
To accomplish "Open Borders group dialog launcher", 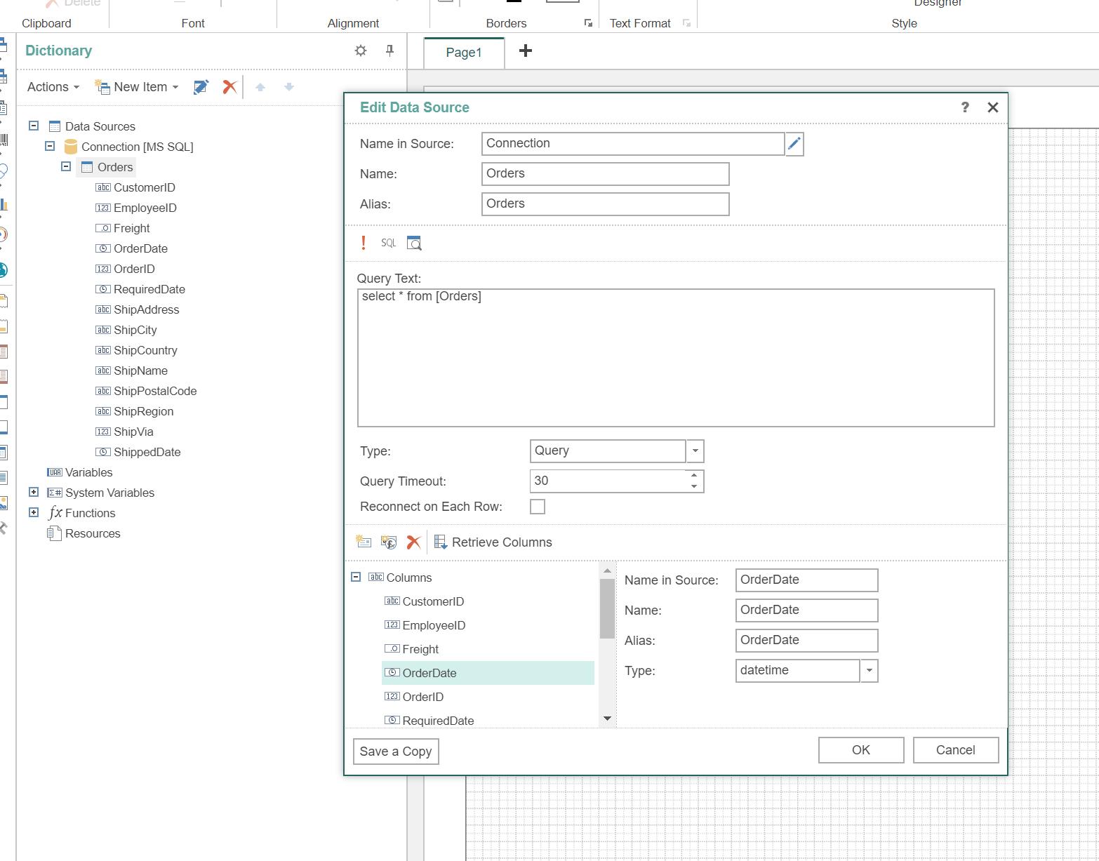I will 588,23.
